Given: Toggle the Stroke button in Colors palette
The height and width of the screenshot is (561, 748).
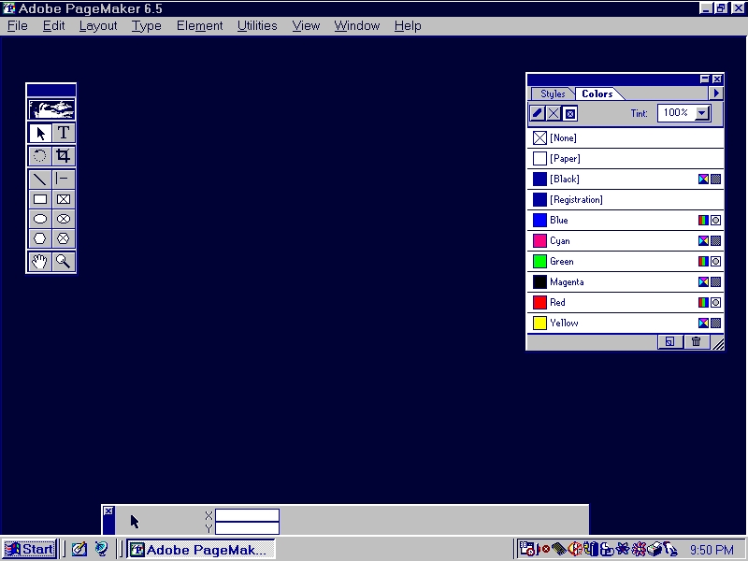Looking at the screenshot, I should click(x=538, y=113).
